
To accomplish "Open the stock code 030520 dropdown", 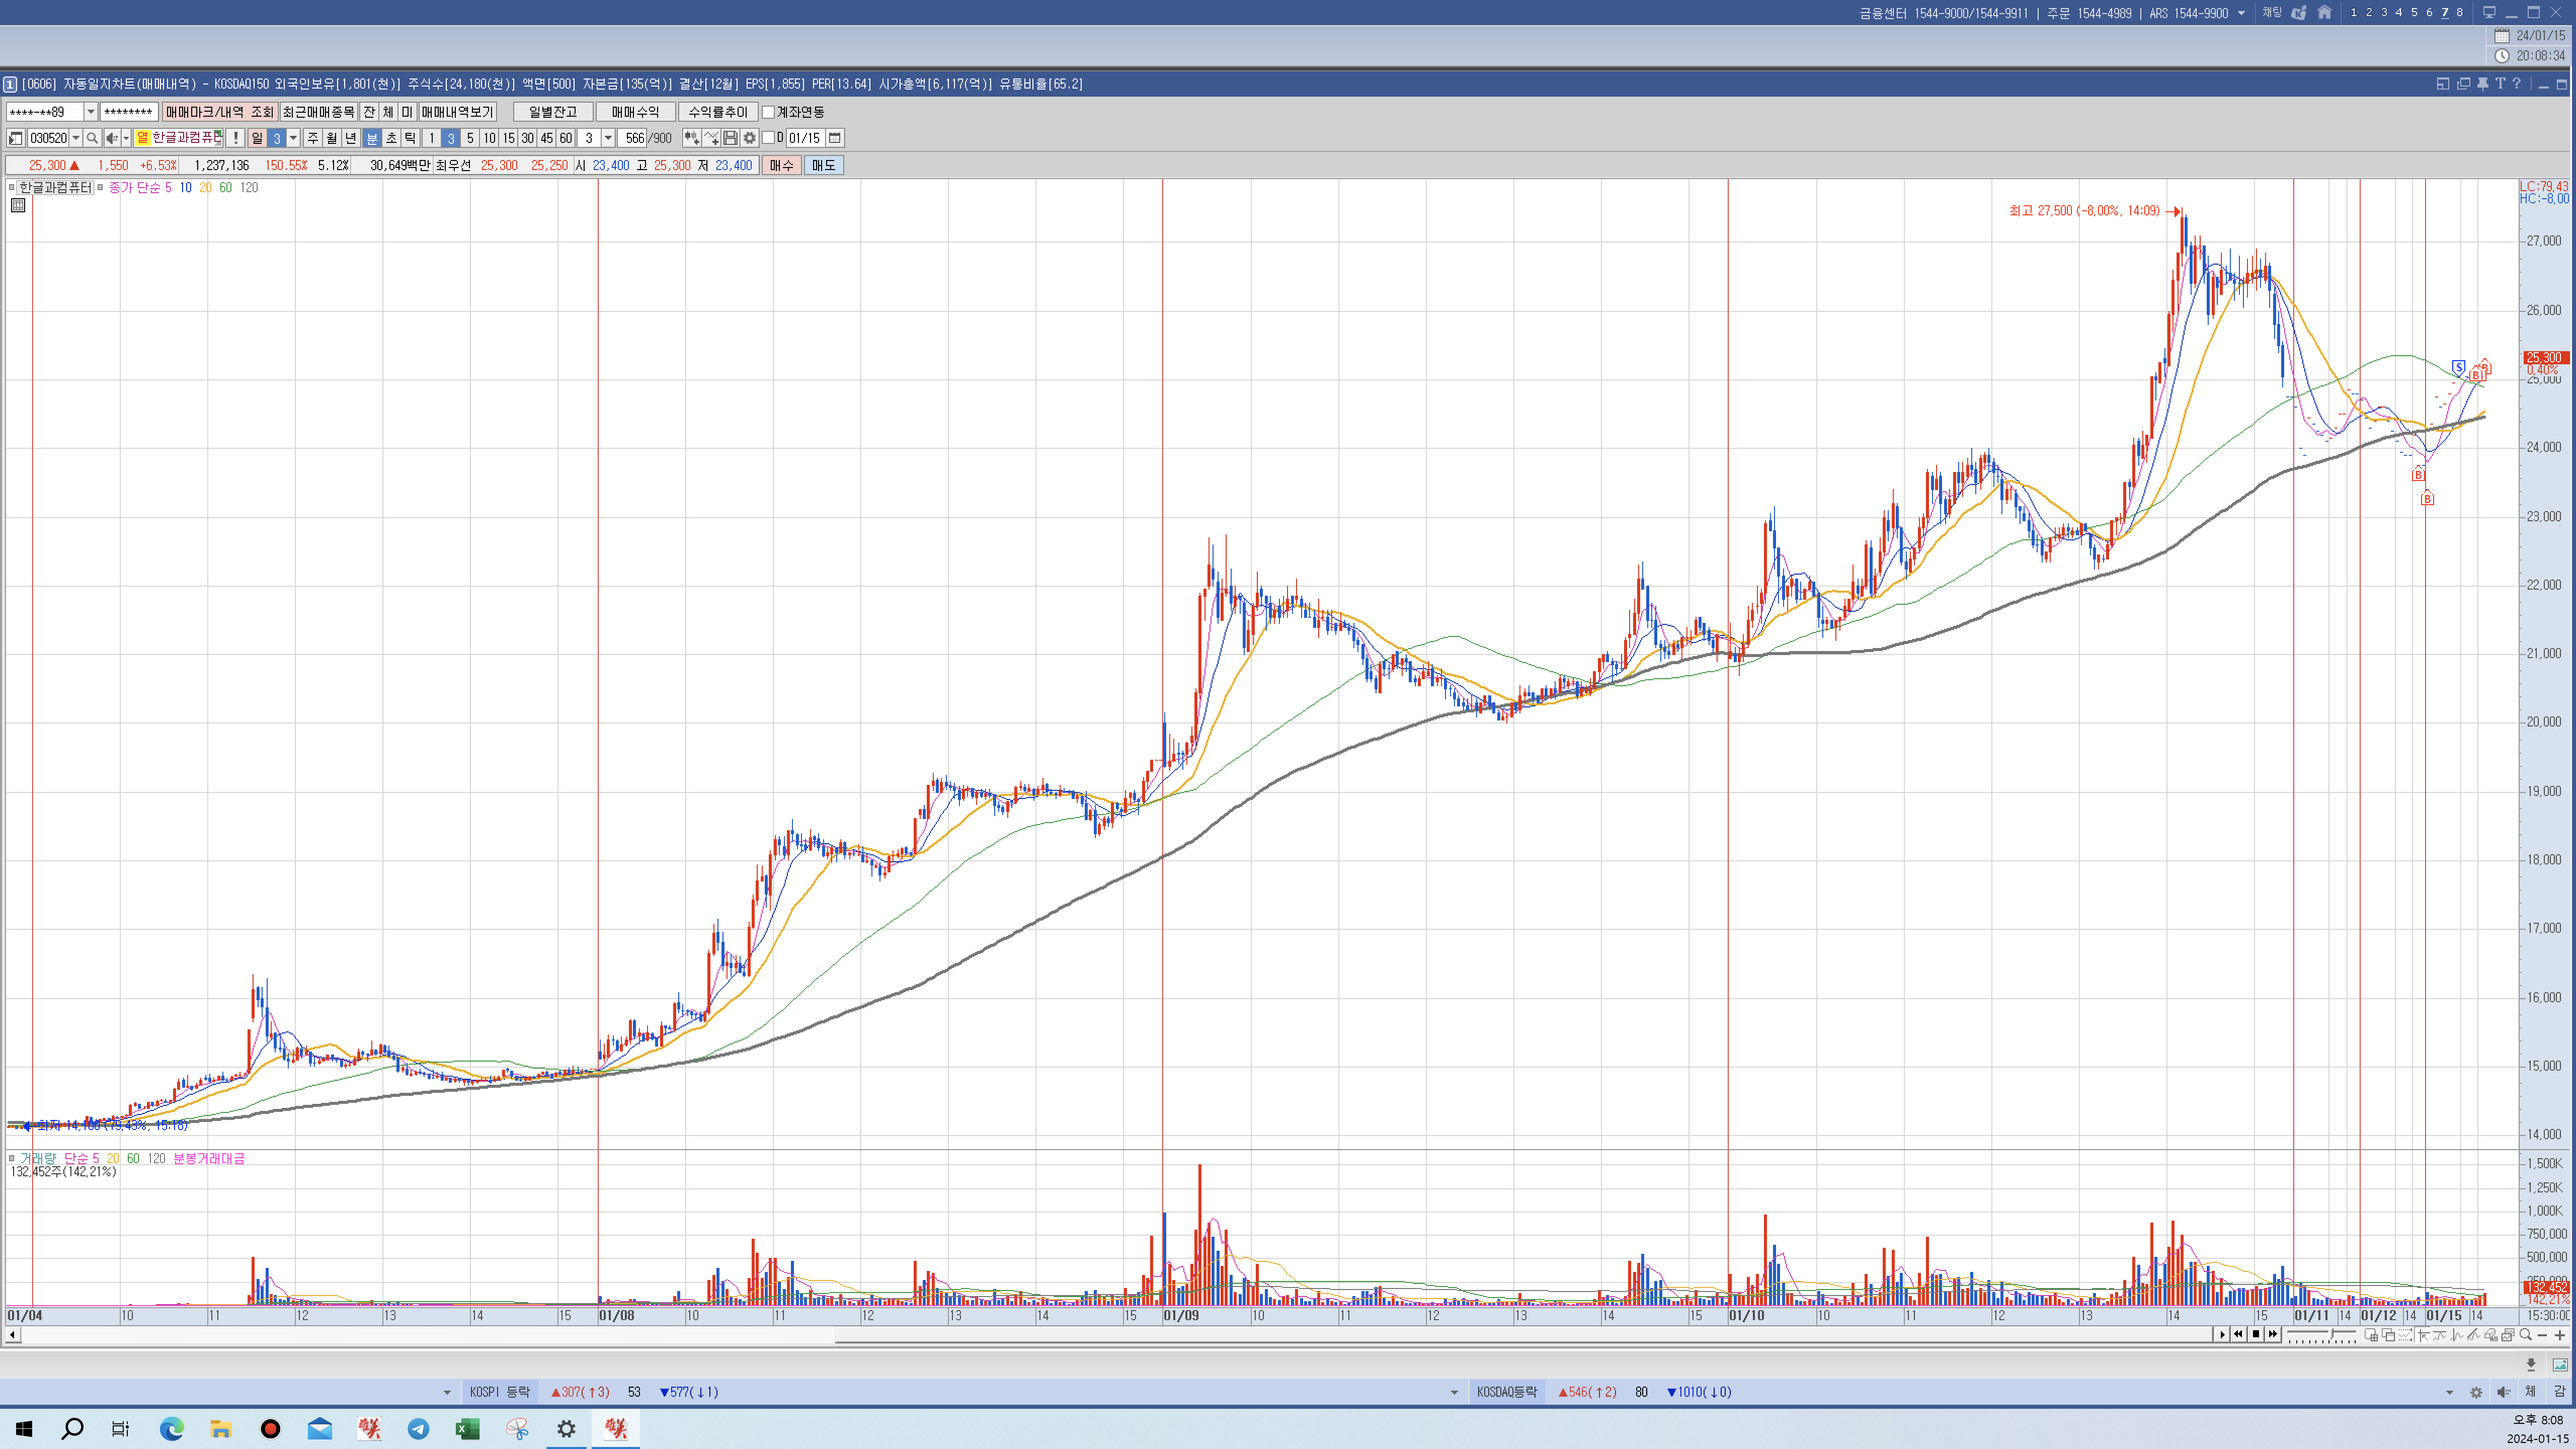I will pyautogui.click(x=76, y=138).
